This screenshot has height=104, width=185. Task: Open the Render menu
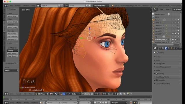18,5
